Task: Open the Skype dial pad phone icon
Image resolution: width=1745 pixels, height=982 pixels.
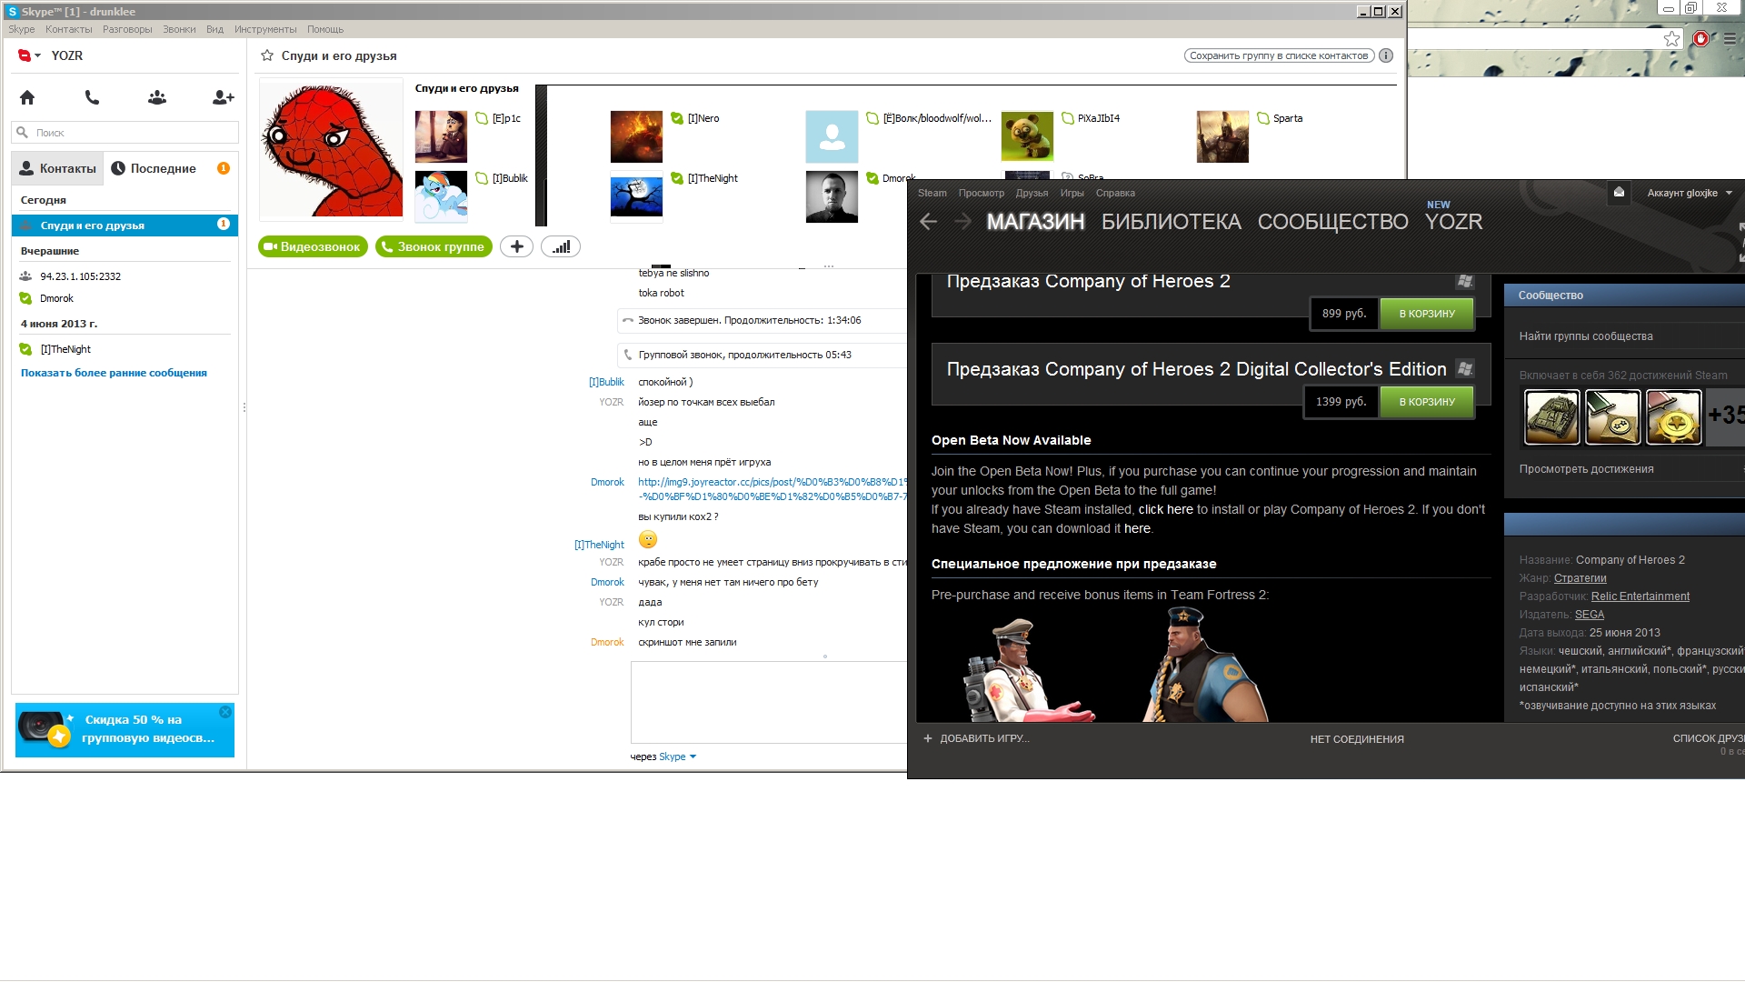Action: click(92, 97)
